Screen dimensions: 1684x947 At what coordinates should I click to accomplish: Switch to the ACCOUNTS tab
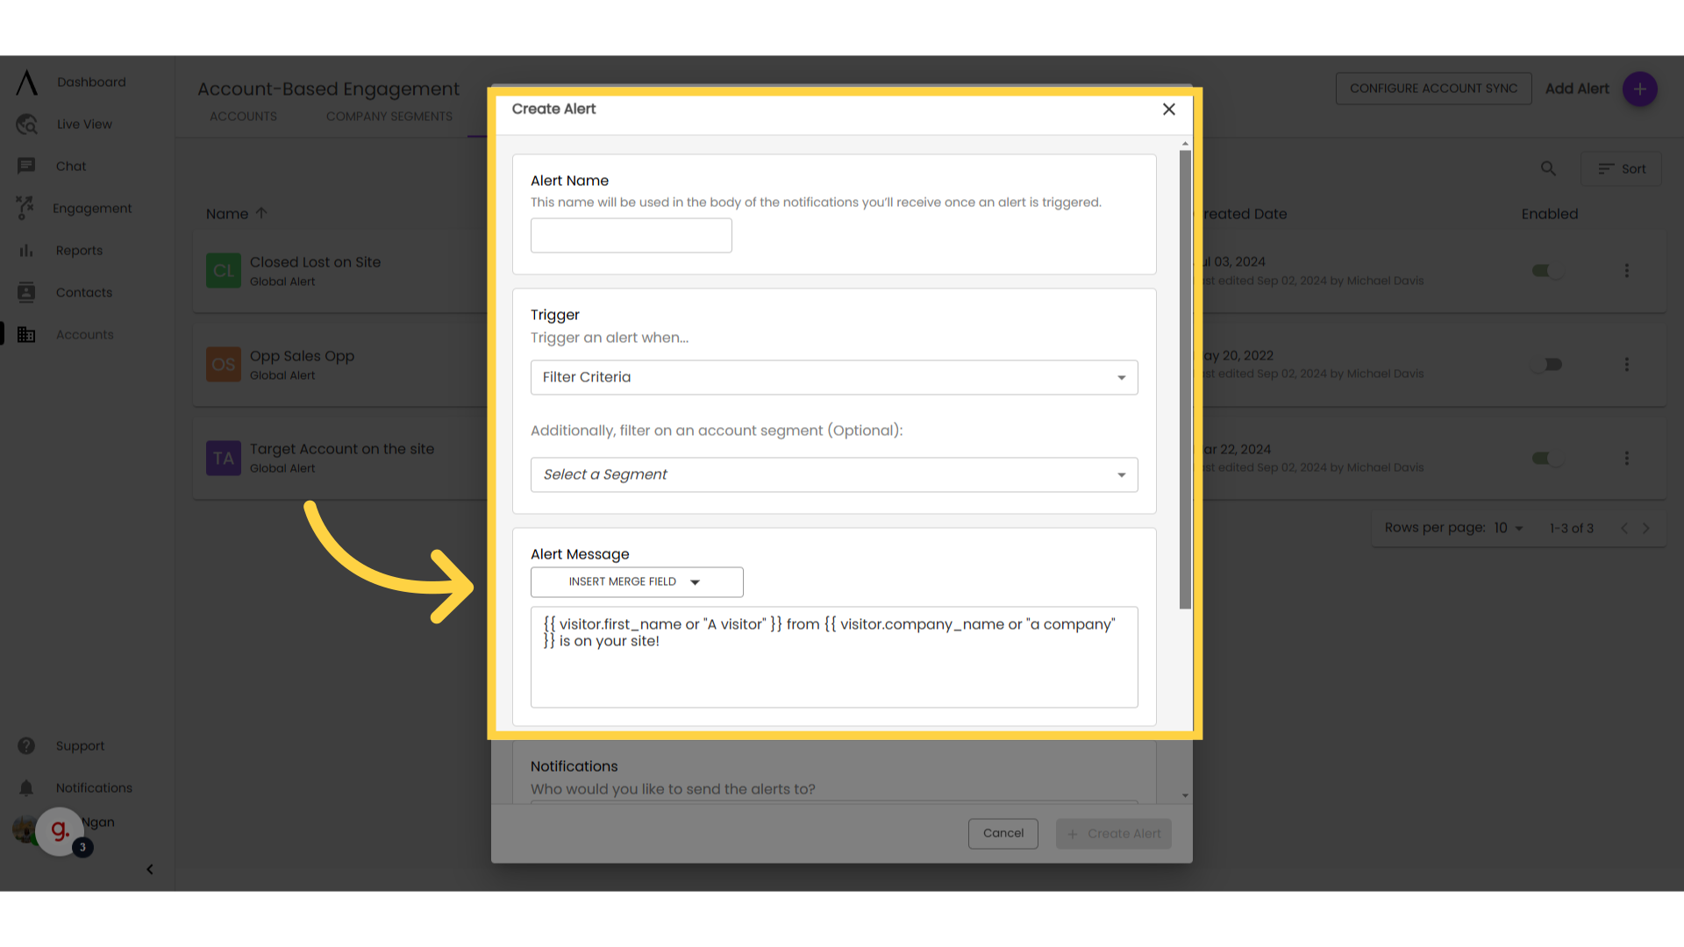pyautogui.click(x=243, y=115)
